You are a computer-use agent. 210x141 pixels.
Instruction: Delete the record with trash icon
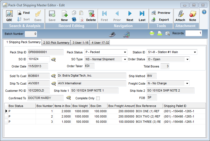pos(91,16)
